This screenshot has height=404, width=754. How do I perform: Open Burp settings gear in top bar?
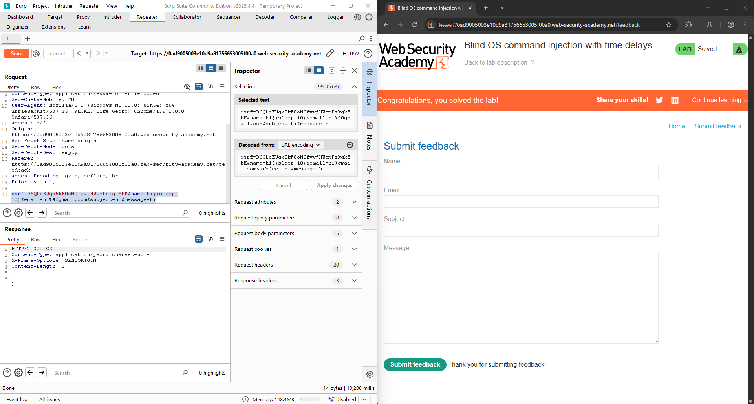pyautogui.click(x=369, y=17)
